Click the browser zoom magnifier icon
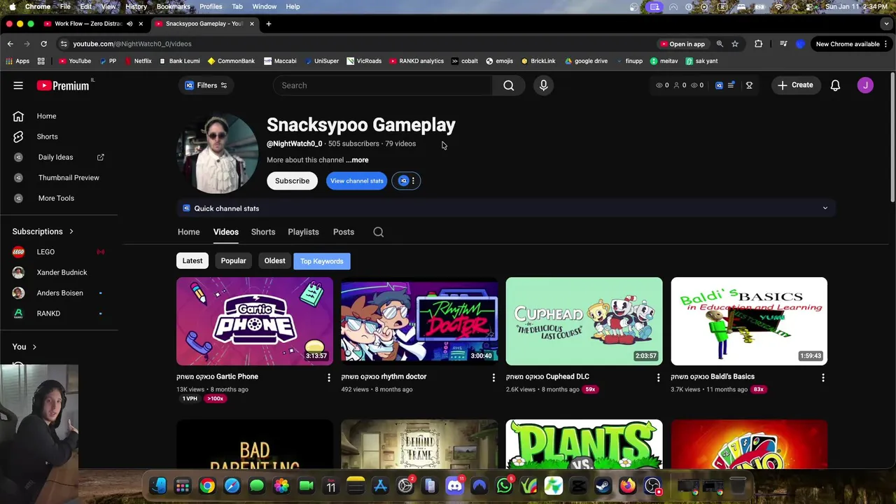 pyautogui.click(x=720, y=44)
